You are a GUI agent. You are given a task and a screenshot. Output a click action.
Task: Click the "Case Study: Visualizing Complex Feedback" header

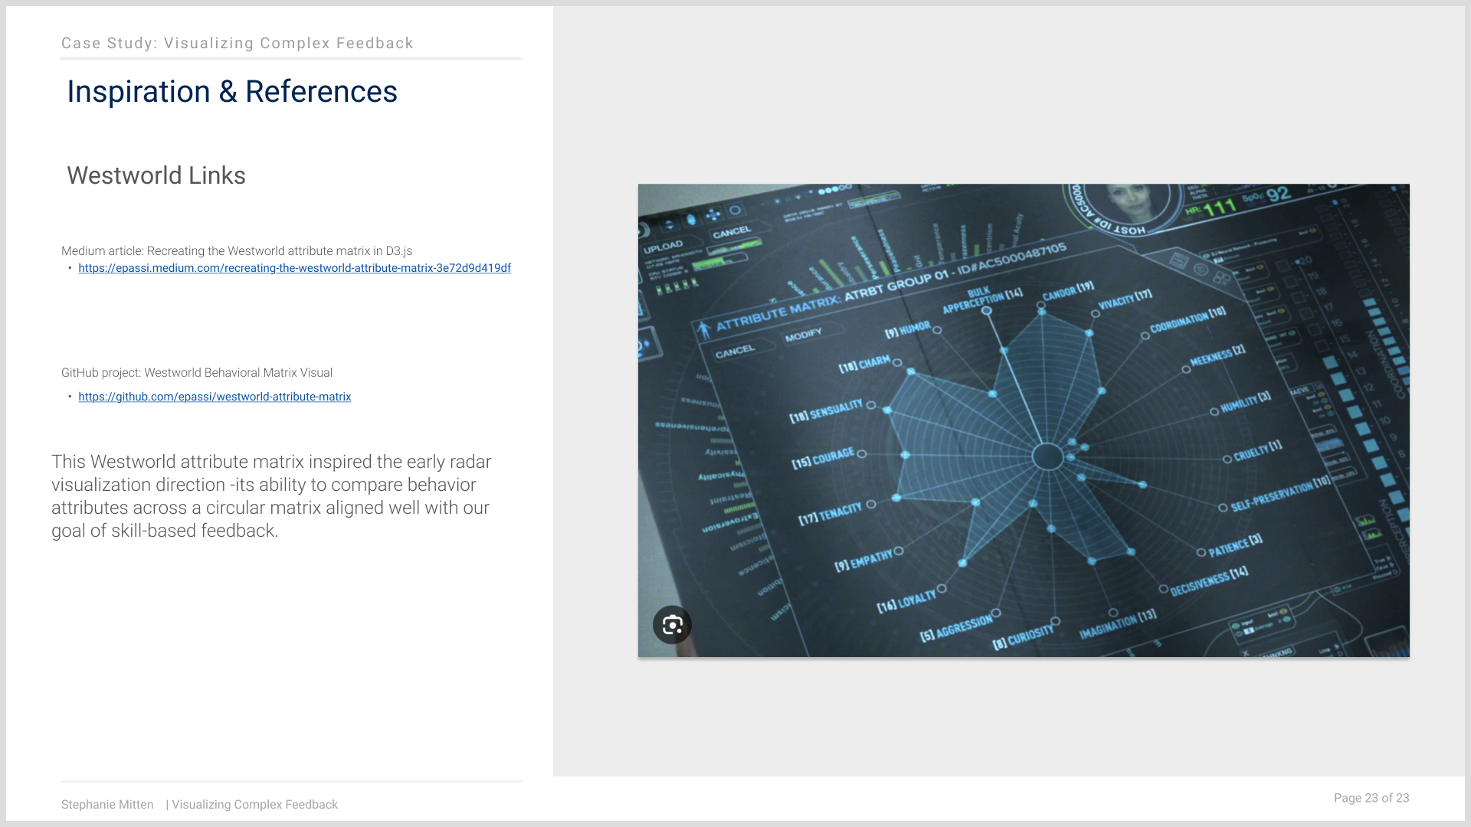[238, 44]
